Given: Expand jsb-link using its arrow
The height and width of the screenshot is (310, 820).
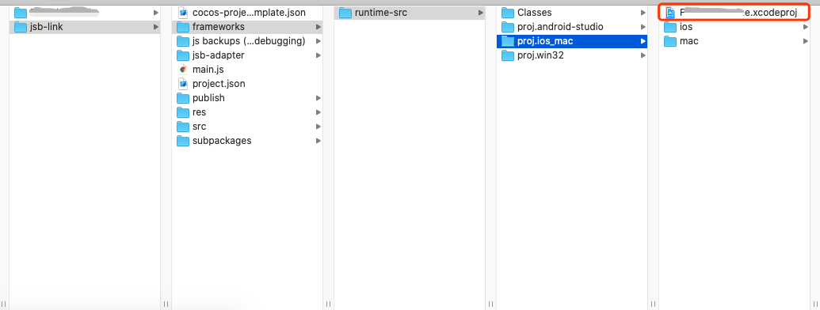Looking at the screenshot, I should pos(156,27).
